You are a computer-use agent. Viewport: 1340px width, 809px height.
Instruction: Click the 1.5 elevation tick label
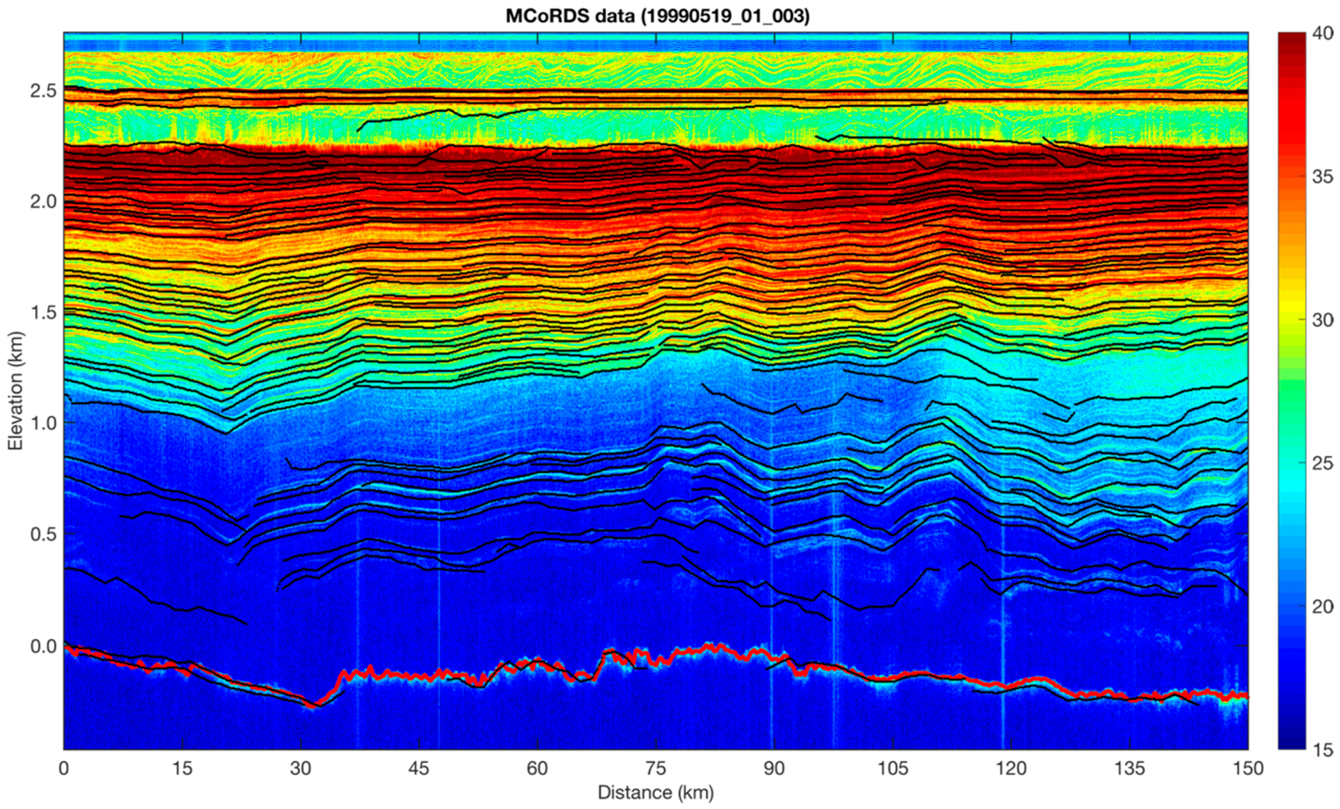point(43,312)
